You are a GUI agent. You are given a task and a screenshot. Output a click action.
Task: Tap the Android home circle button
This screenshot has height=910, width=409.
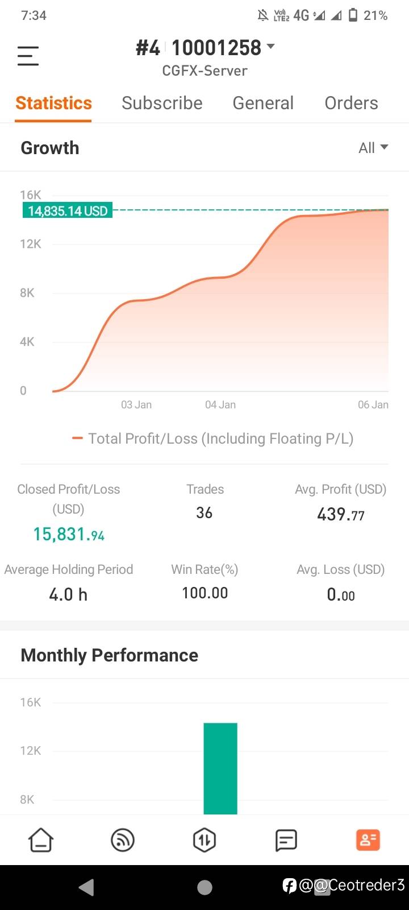[x=204, y=887]
